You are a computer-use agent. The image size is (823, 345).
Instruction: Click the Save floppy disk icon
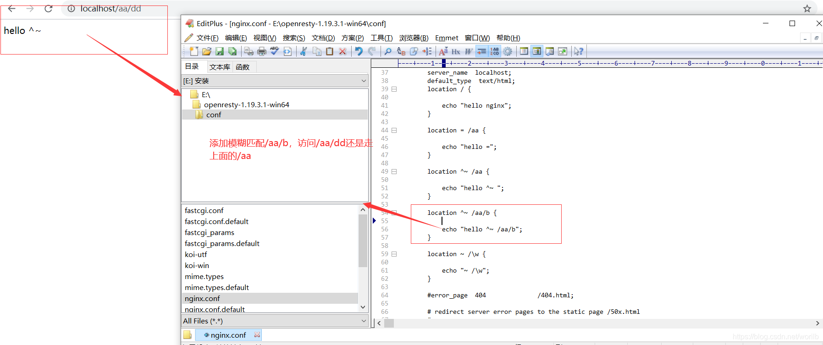click(220, 51)
